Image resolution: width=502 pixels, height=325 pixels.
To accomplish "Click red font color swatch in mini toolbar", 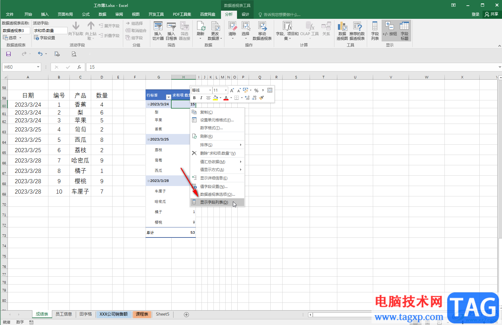I will pos(226,98).
